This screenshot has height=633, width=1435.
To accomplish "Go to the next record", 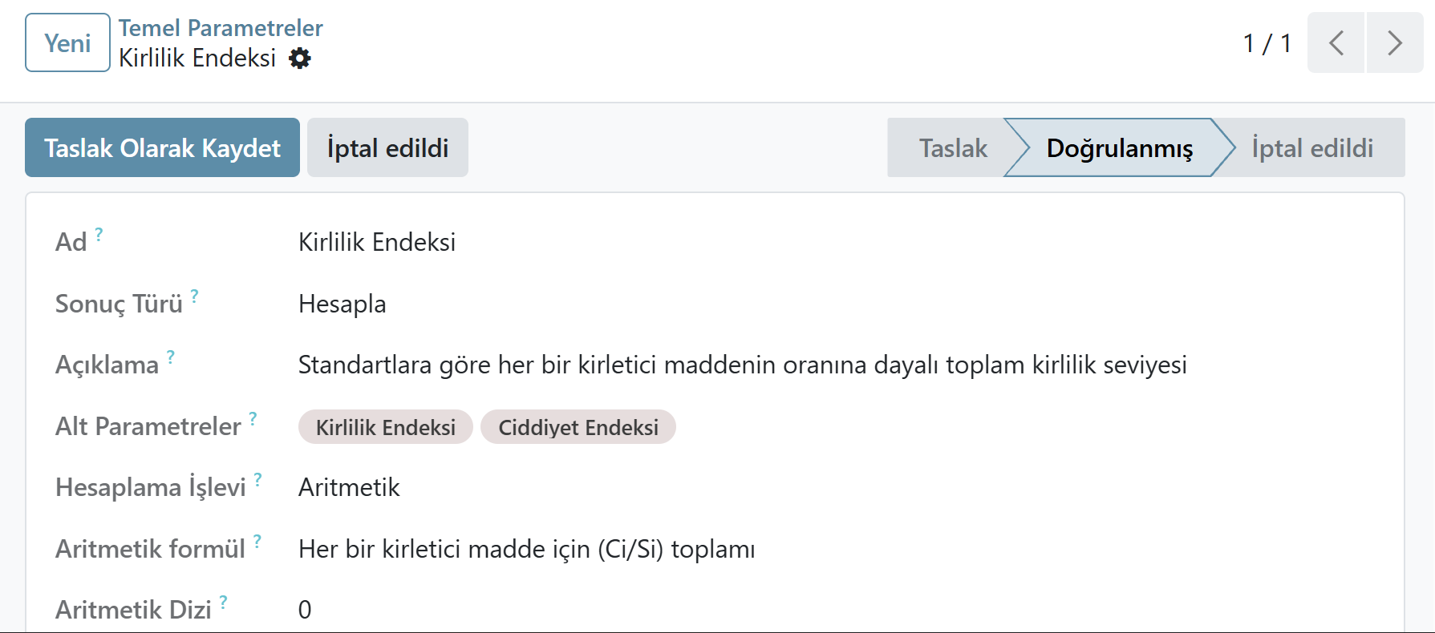I will 1395,43.
